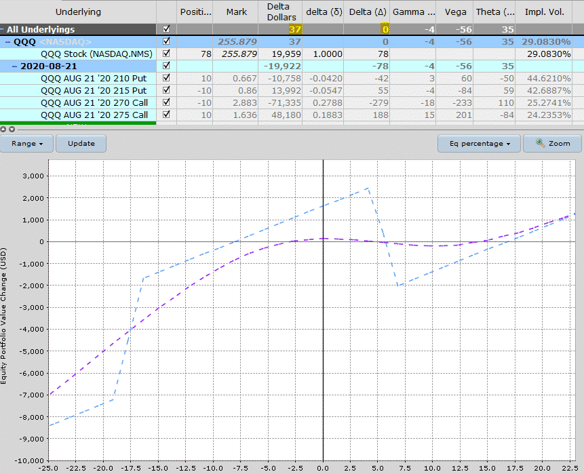Image resolution: width=584 pixels, height=474 pixels.
Task: Open the Range dropdown
Action: tap(27, 143)
